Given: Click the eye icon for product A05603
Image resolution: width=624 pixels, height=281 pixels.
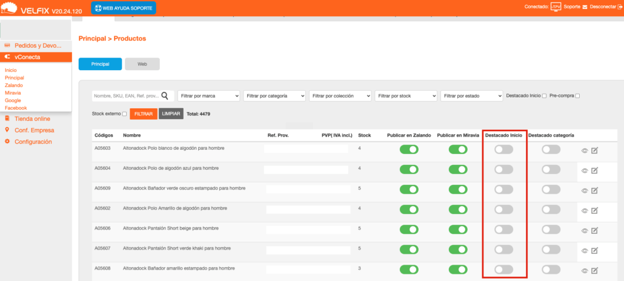Looking at the screenshot, I should click(x=585, y=150).
